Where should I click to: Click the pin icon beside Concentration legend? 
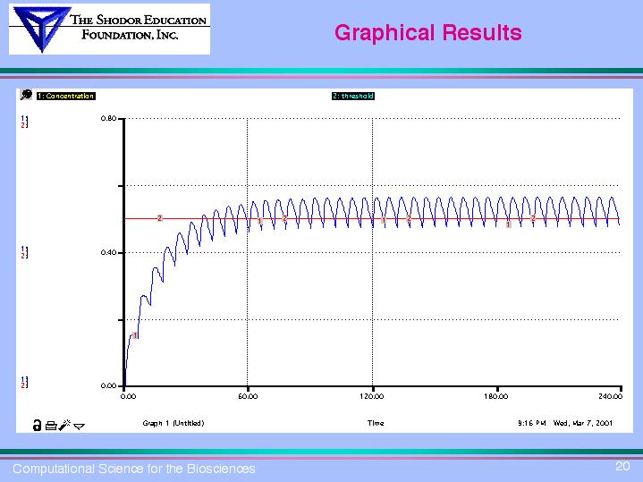28,95
